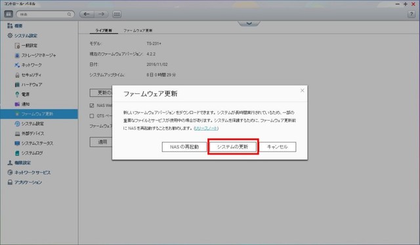Click the 電源 bulb icon
Image resolution: width=420 pixels, height=245 pixels.
point(17,95)
